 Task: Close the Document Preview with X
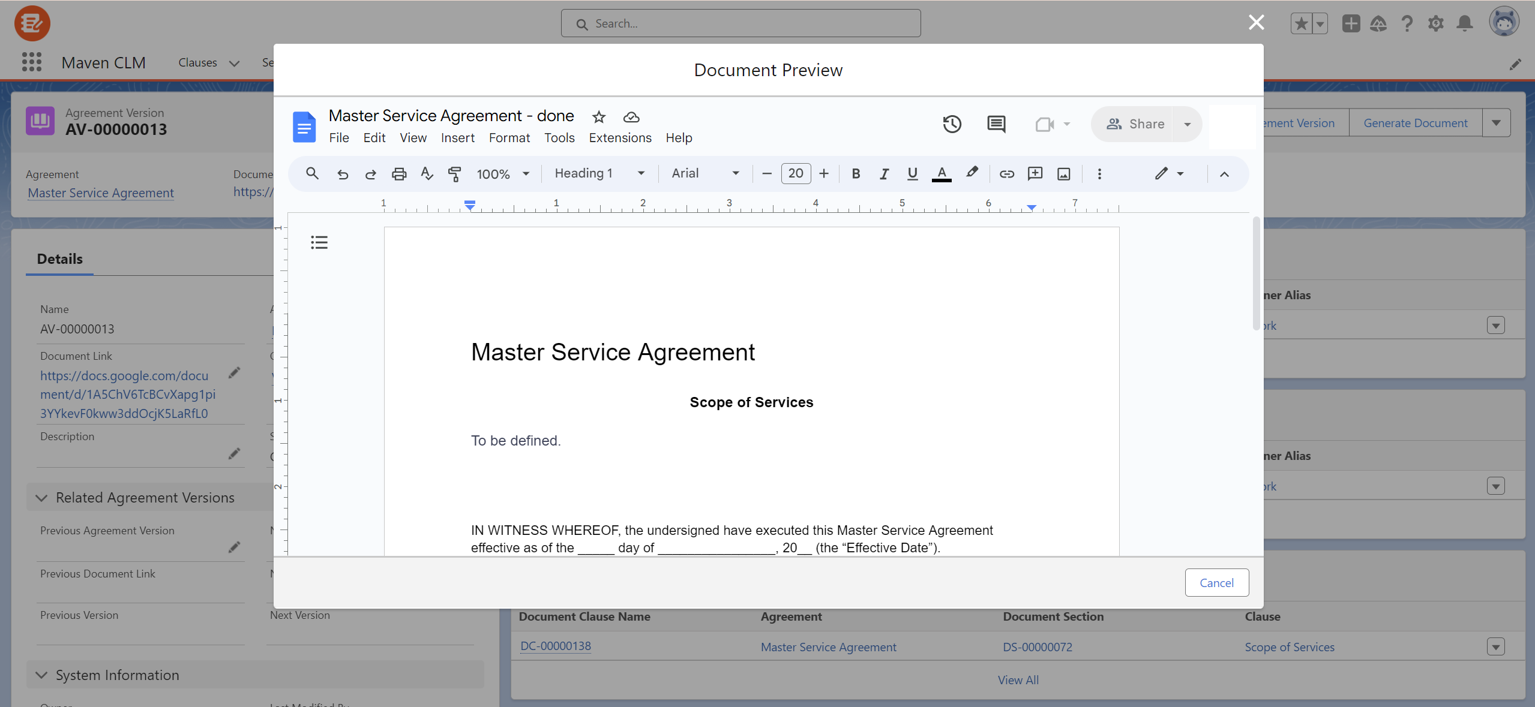tap(1256, 23)
